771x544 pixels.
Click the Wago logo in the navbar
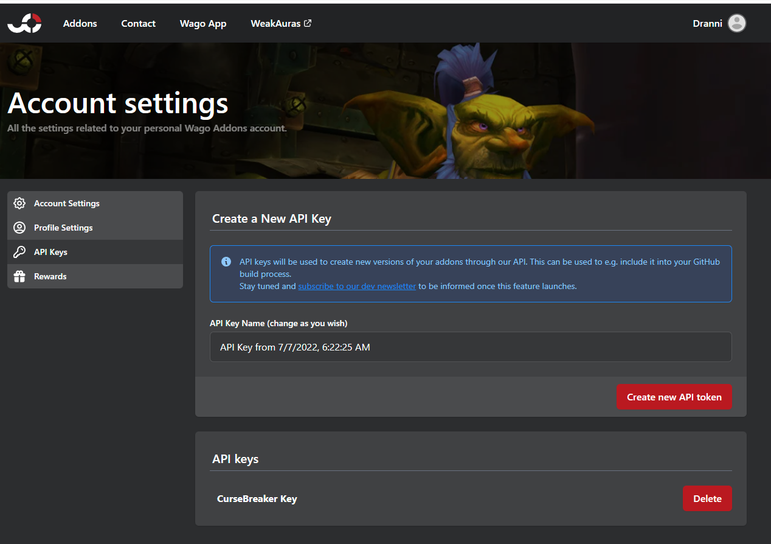24,23
